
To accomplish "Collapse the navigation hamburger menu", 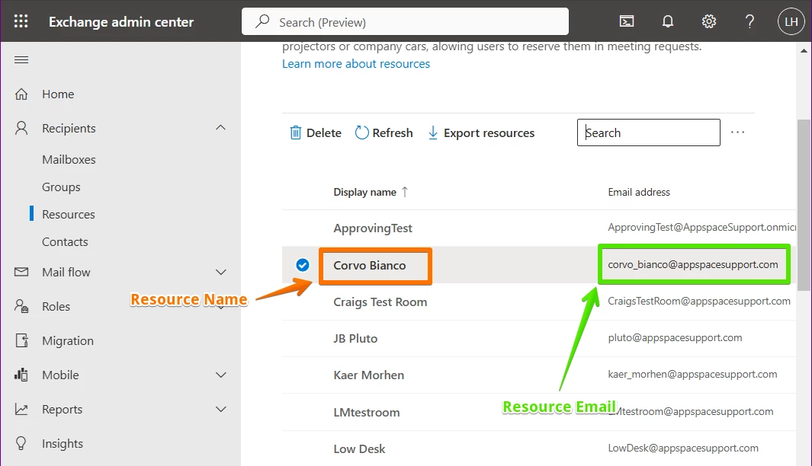I will point(21,60).
